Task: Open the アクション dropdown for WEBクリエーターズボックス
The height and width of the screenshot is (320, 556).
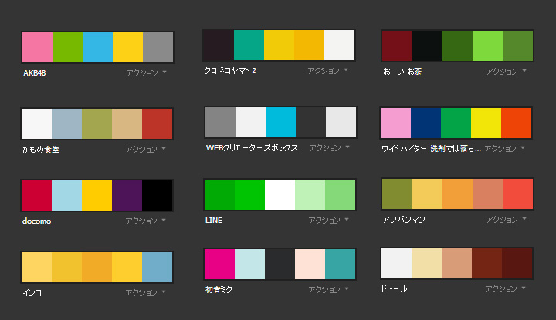Action: [x=329, y=148]
